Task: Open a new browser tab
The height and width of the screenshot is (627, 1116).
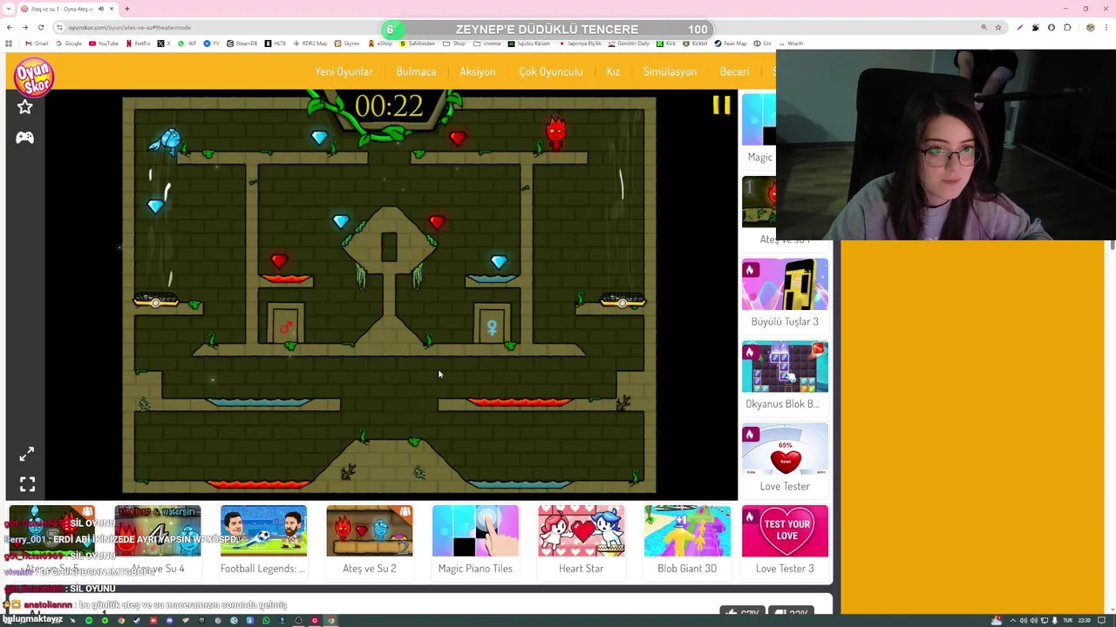Action: 127,9
